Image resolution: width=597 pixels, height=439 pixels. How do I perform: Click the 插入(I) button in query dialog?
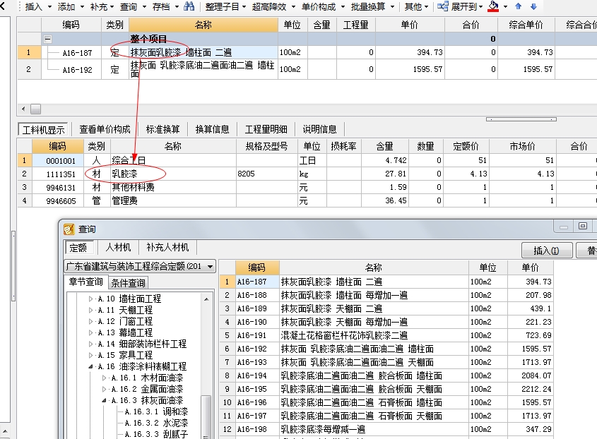click(x=546, y=251)
